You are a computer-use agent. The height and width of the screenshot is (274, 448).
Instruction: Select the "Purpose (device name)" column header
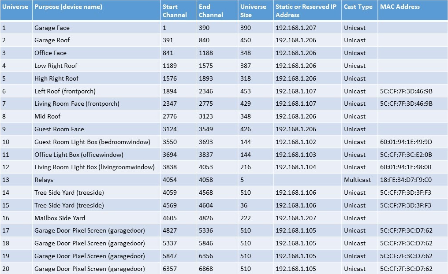click(x=68, y=7)
